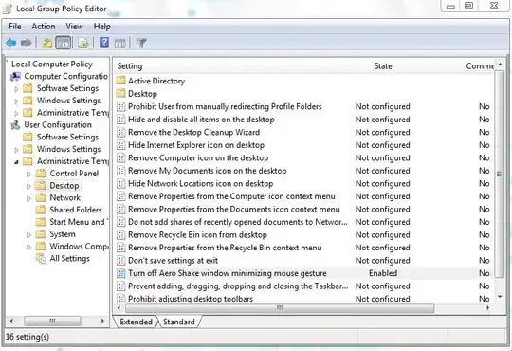Click policy icon beside Hide Internet Explorer icon

120,145
